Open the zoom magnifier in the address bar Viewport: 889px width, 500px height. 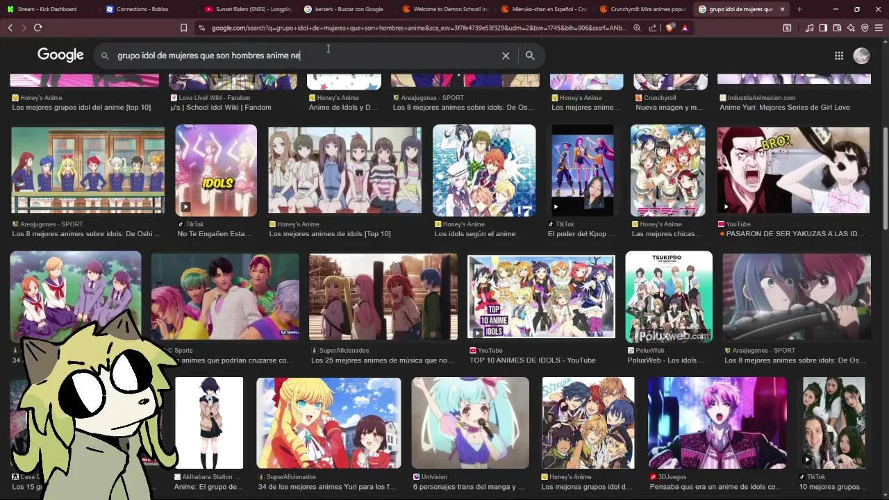point(637,28)
